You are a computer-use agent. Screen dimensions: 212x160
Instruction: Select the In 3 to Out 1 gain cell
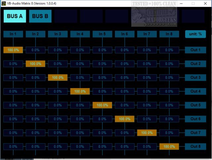pyautogui.click(x=58, y=50)
